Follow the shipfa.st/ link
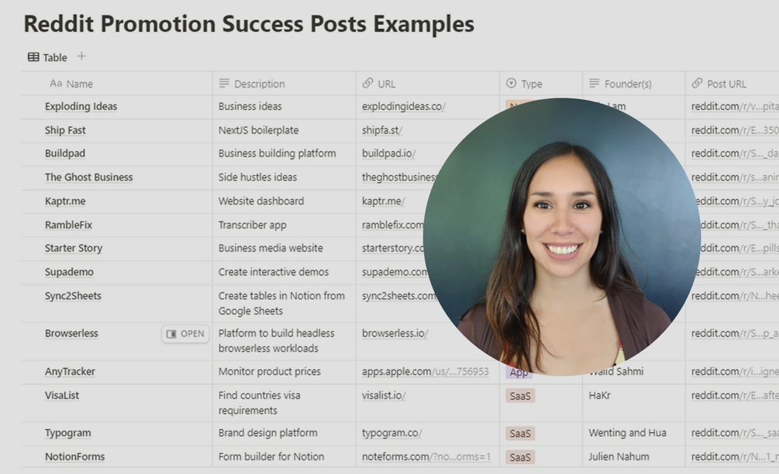 (x=382, y=130)
